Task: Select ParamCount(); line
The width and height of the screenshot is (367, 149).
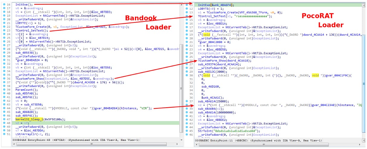Action: tap(26, 90)
